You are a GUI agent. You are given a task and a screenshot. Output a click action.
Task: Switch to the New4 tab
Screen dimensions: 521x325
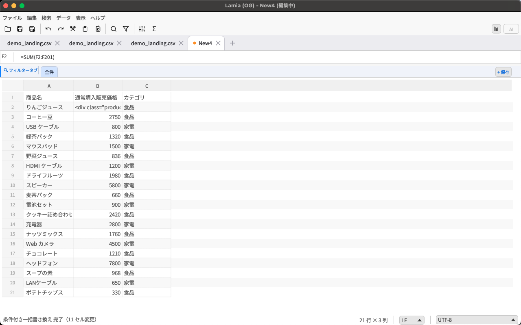[x=205, y=43]
